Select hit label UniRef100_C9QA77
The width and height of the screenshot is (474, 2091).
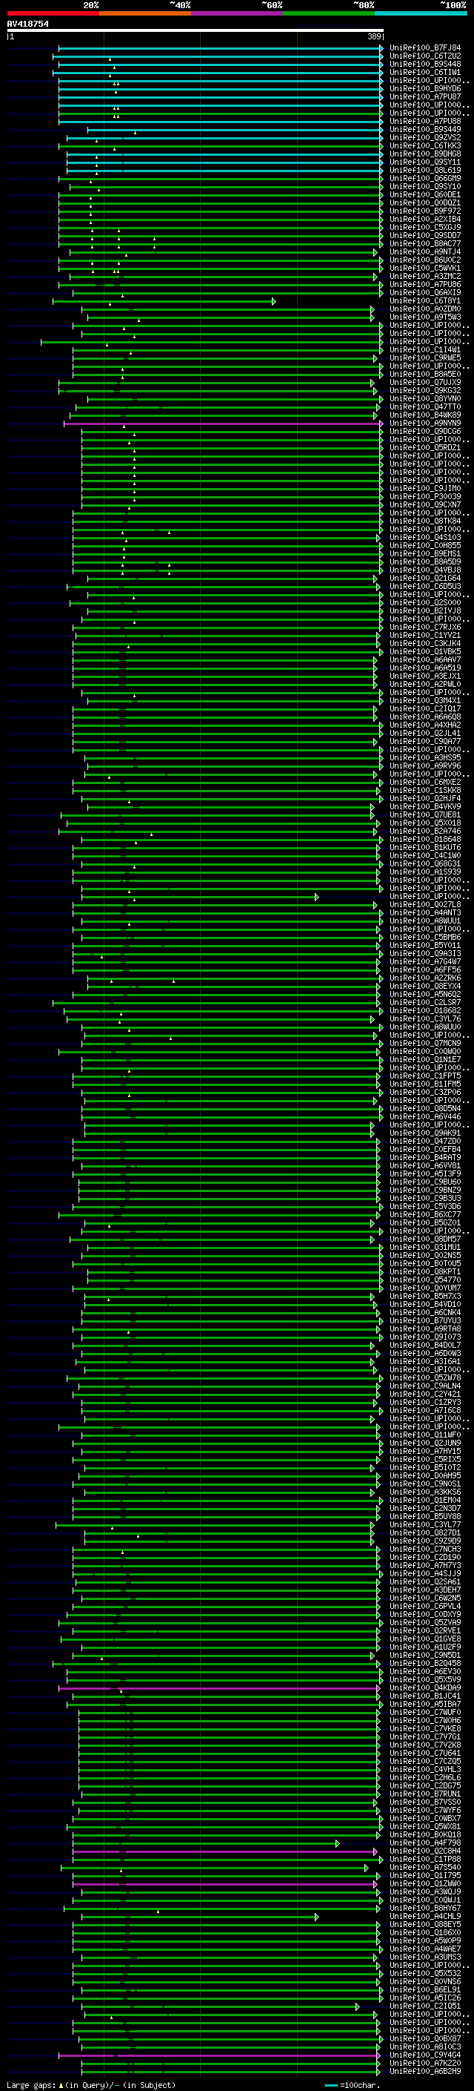pos(425,741)
